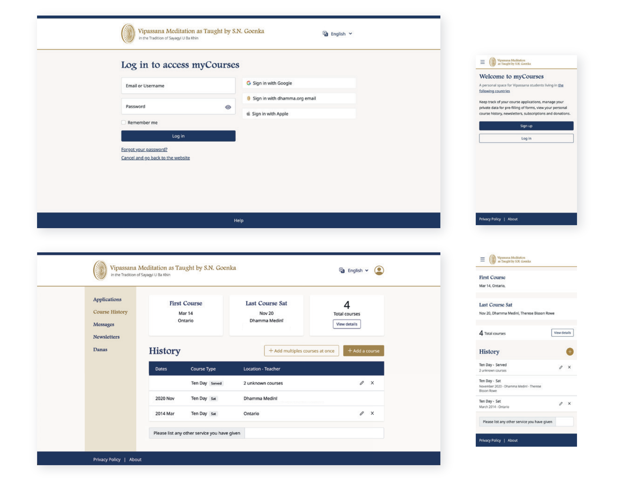622x488 pixels.
Task: Open Help in the login page footer
Action: [x=239, y=221]
